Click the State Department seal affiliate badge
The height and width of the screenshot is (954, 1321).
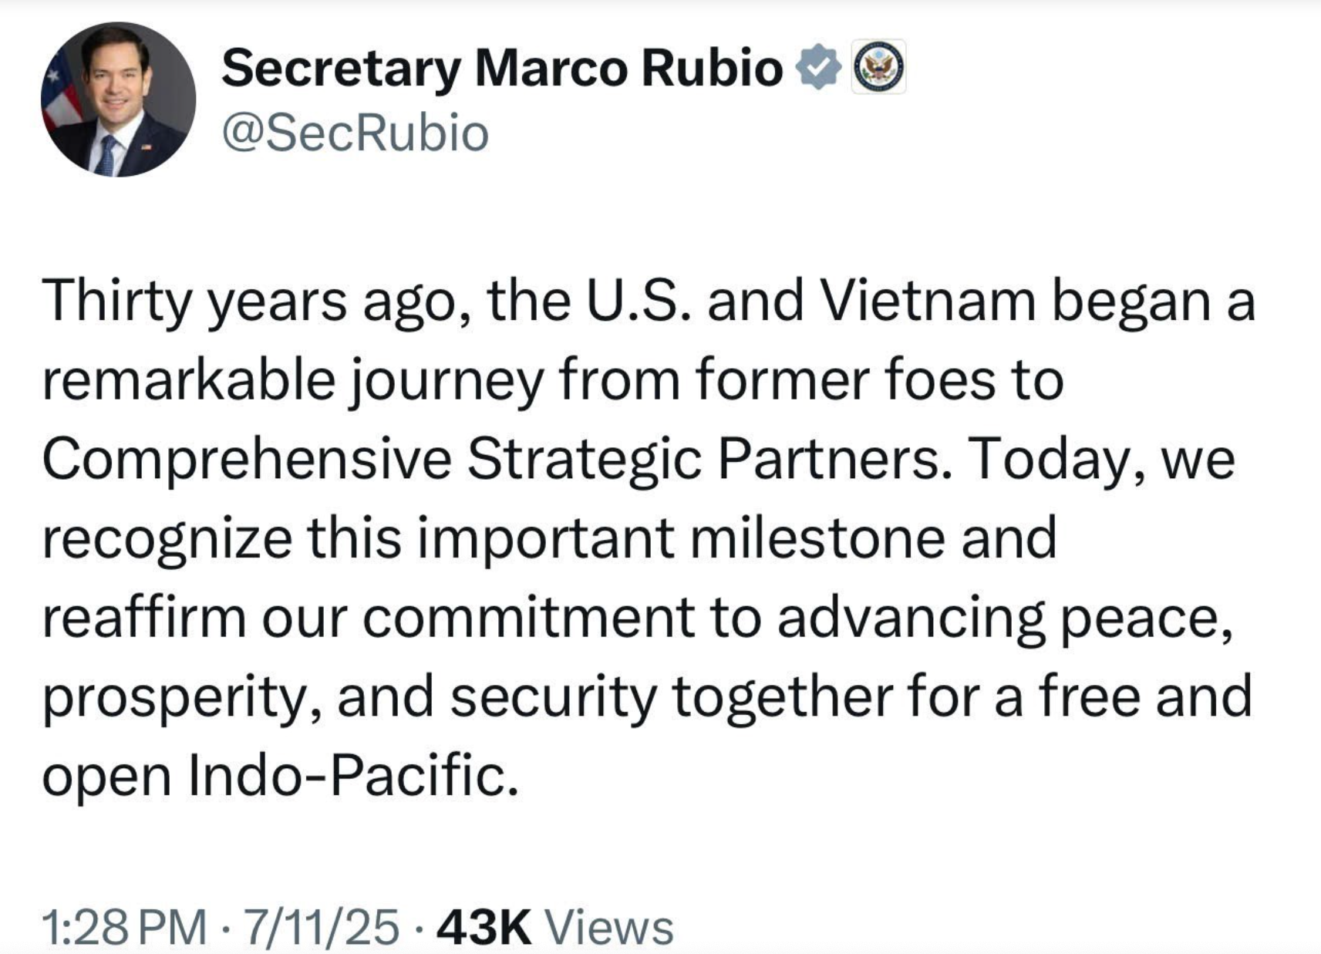coord(878,67)
